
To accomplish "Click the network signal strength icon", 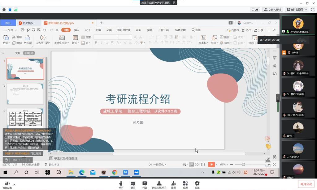I will pos(16,10).
